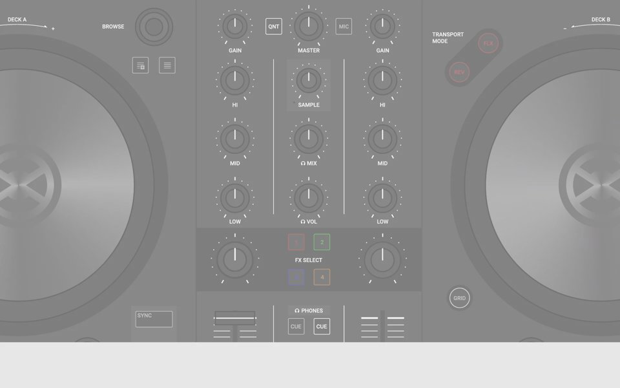The width and height of the screenshot is (620, 388).
Task: Click the SAMPLE volume knob
Action: click(309, 81)
